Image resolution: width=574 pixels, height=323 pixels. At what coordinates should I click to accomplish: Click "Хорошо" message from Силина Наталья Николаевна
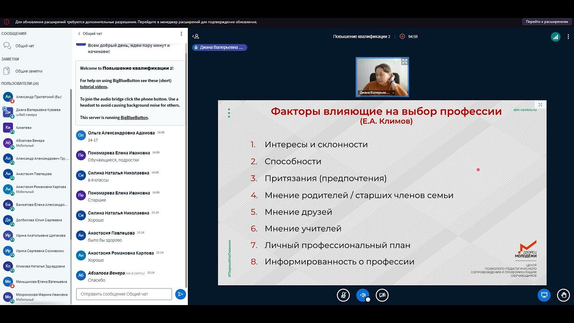tap(96, 220)
